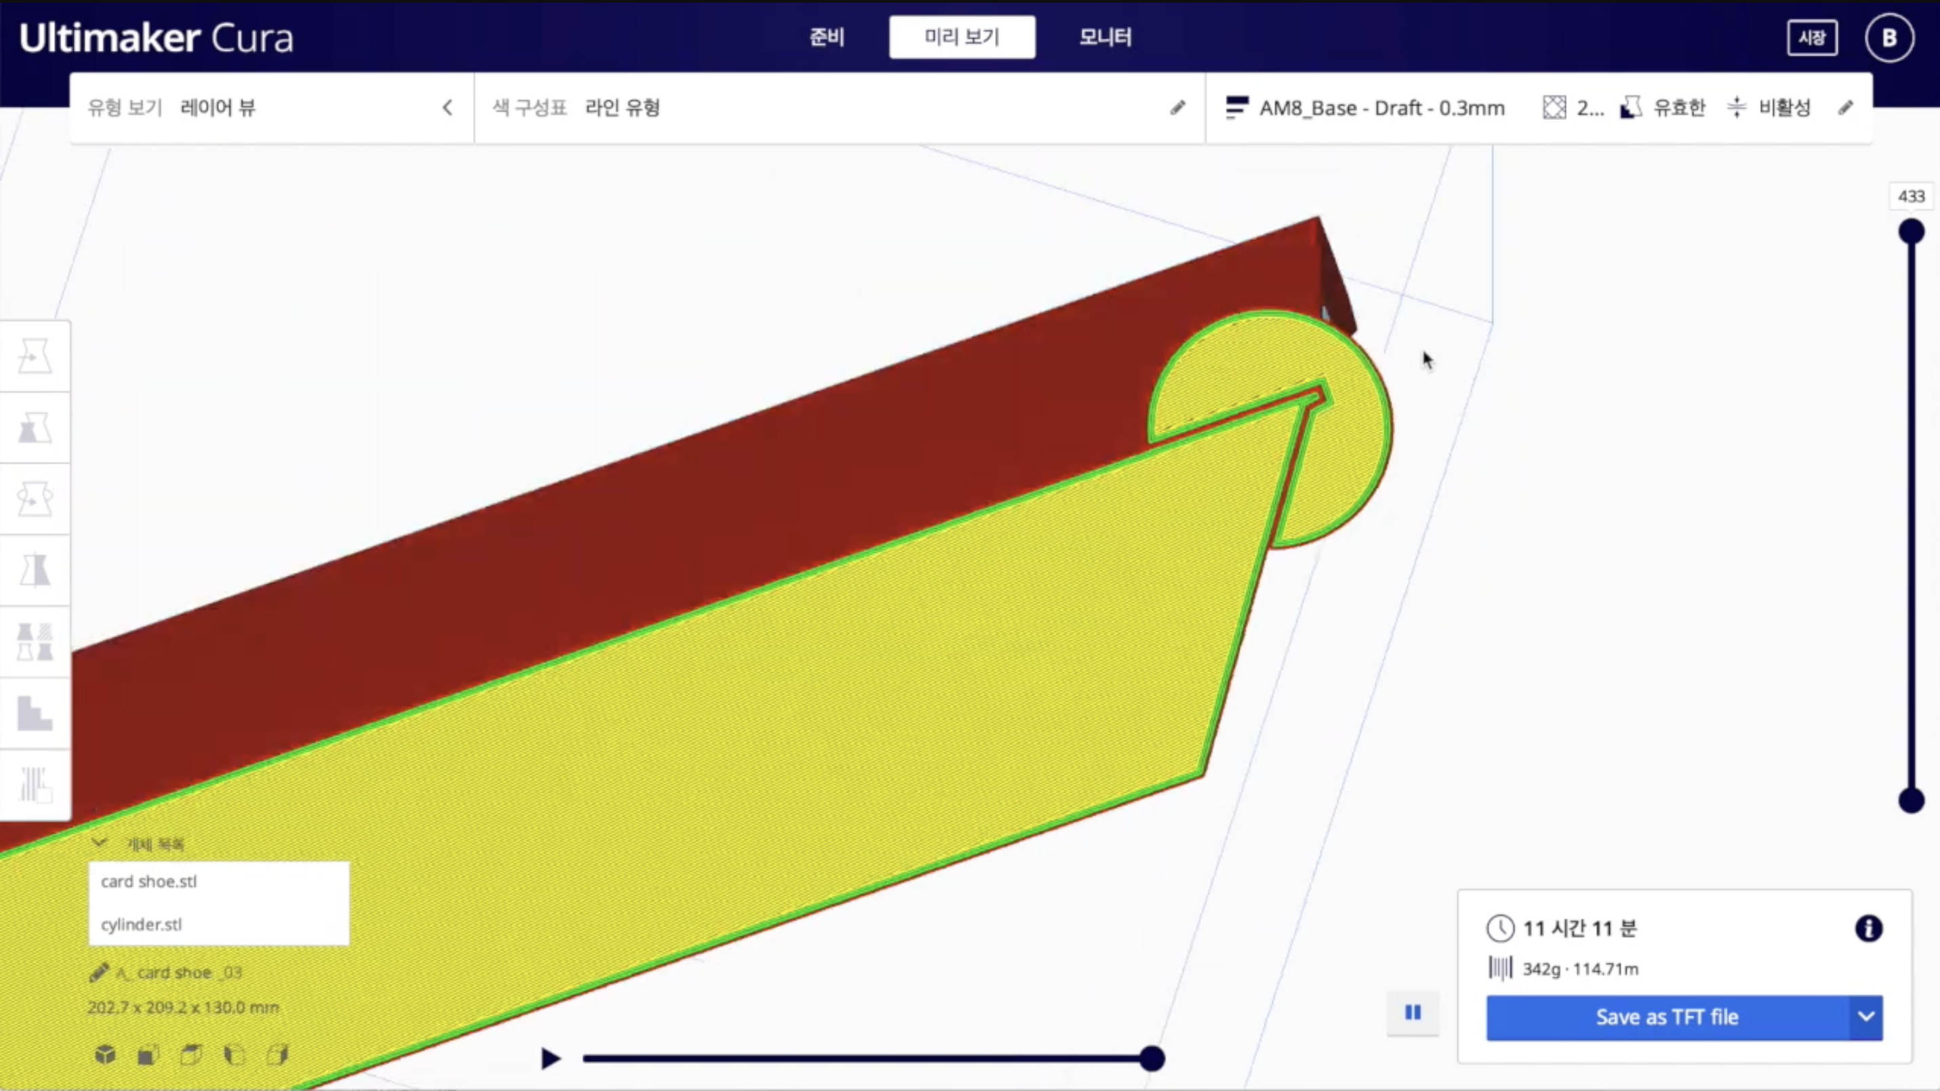
Task: Select the Move tool in the left toolbar
Action: pos(35,356)
